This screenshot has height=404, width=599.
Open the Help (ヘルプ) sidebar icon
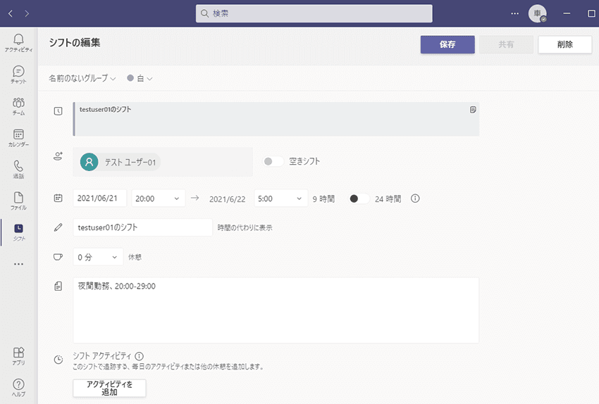[18, 388]
